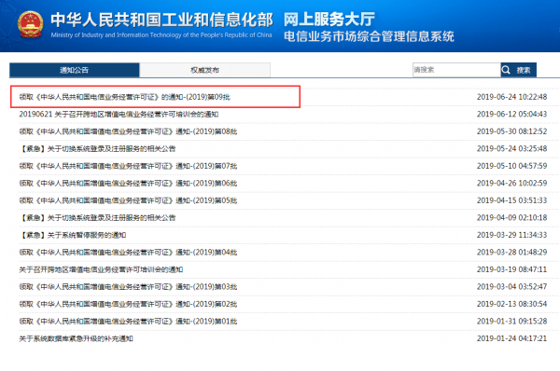Open notice 领取电信业务经营许可证的通知 (2019)第09批

[125, 97]
